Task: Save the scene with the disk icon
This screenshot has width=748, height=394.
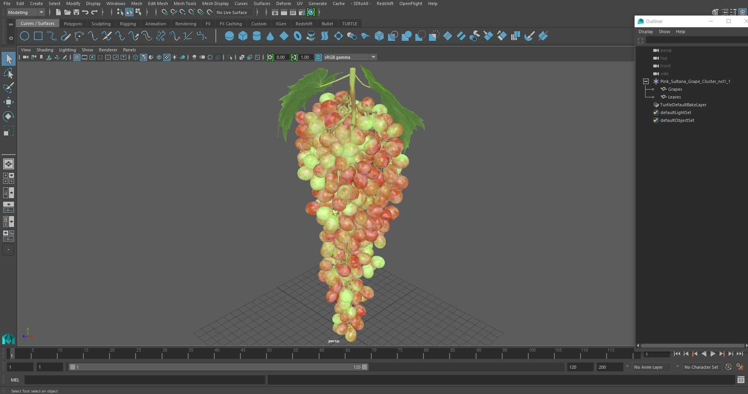Action: (76, 12)
